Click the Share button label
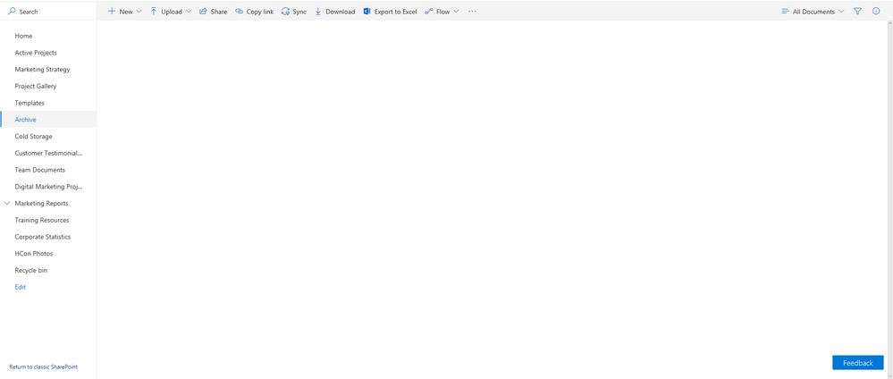Screen dimensions: 893x379 [219, 12]
